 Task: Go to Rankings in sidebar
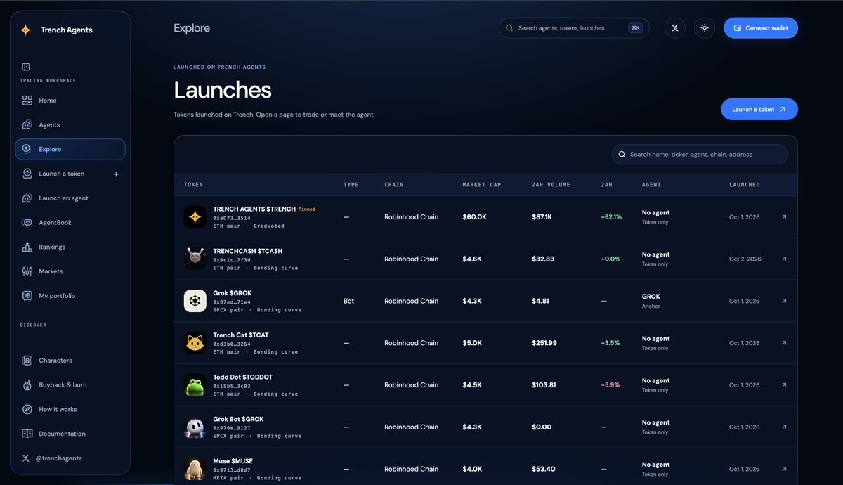70,247
